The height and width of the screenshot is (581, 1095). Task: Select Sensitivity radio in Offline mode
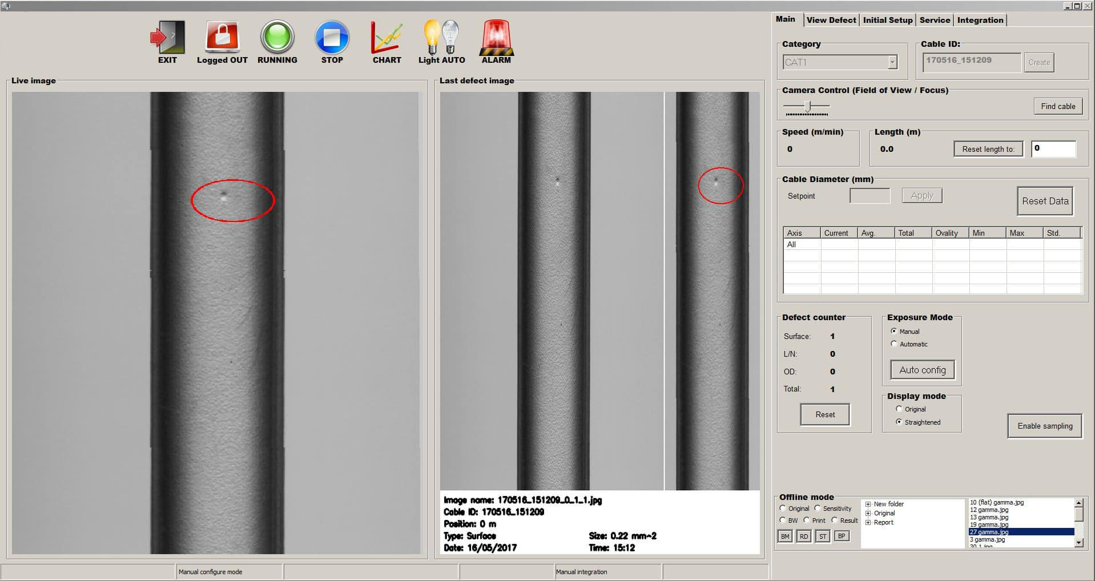tap(818, 508)
